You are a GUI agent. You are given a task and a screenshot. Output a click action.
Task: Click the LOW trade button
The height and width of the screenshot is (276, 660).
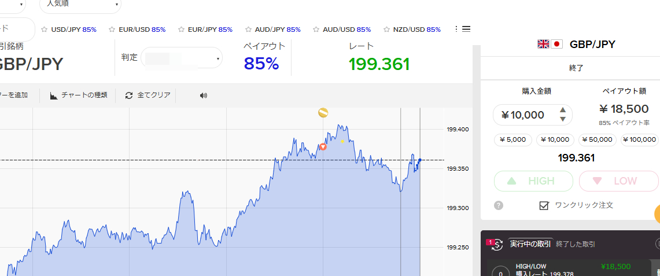(x=619, y=181)
